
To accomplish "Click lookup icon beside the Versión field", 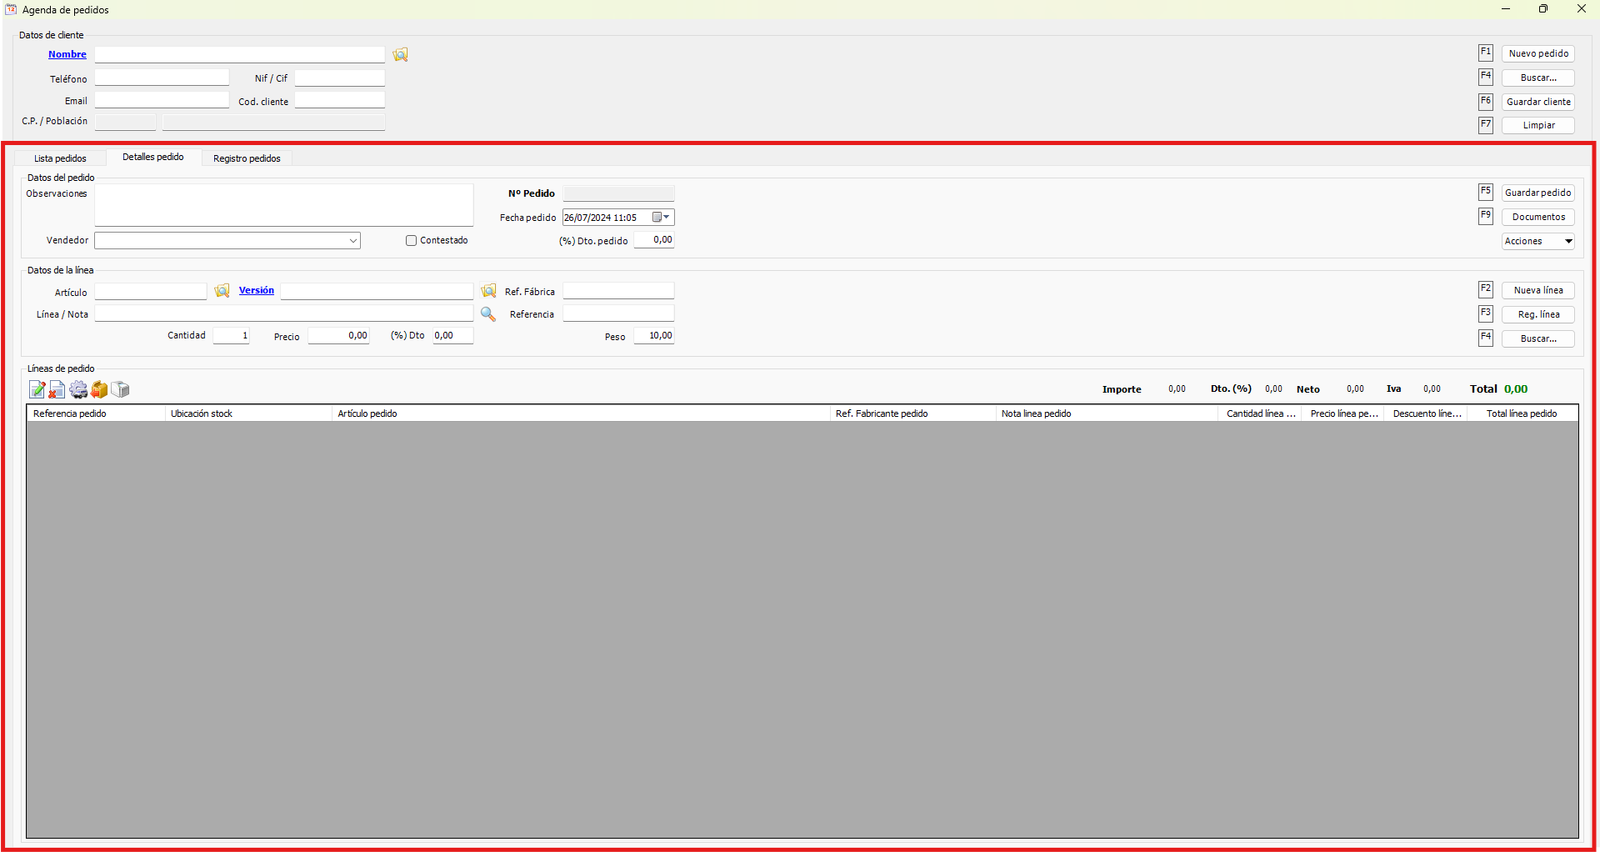I will 488,291.
